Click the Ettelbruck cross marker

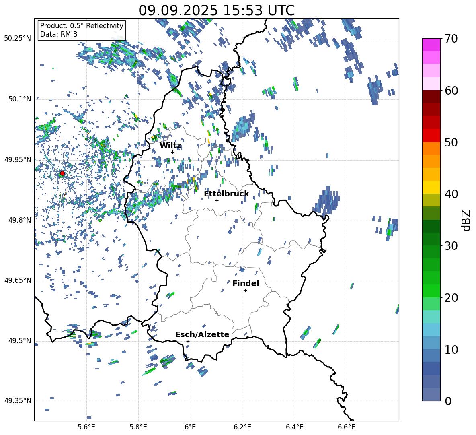[x=217, y=200]
